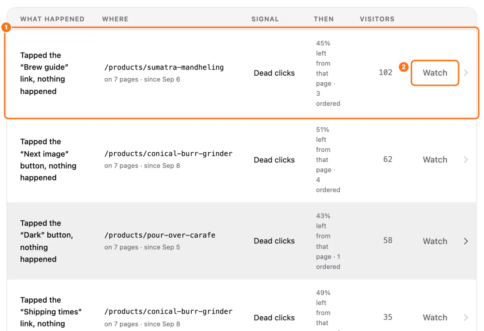
Task: Click "51% left from that page" outcome
Action: tap(328, 160)
